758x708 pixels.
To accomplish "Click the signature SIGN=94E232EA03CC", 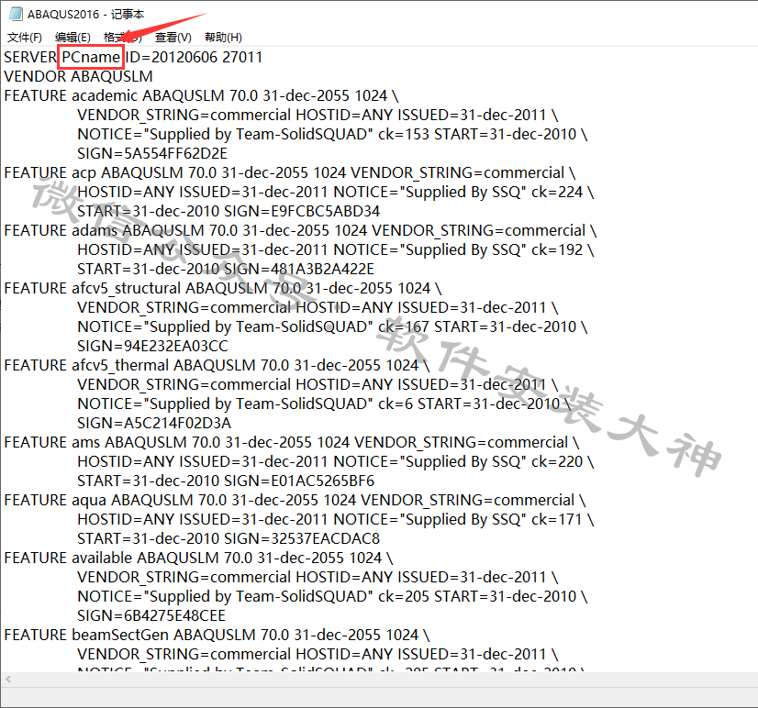I will click(x=152, y=346).
